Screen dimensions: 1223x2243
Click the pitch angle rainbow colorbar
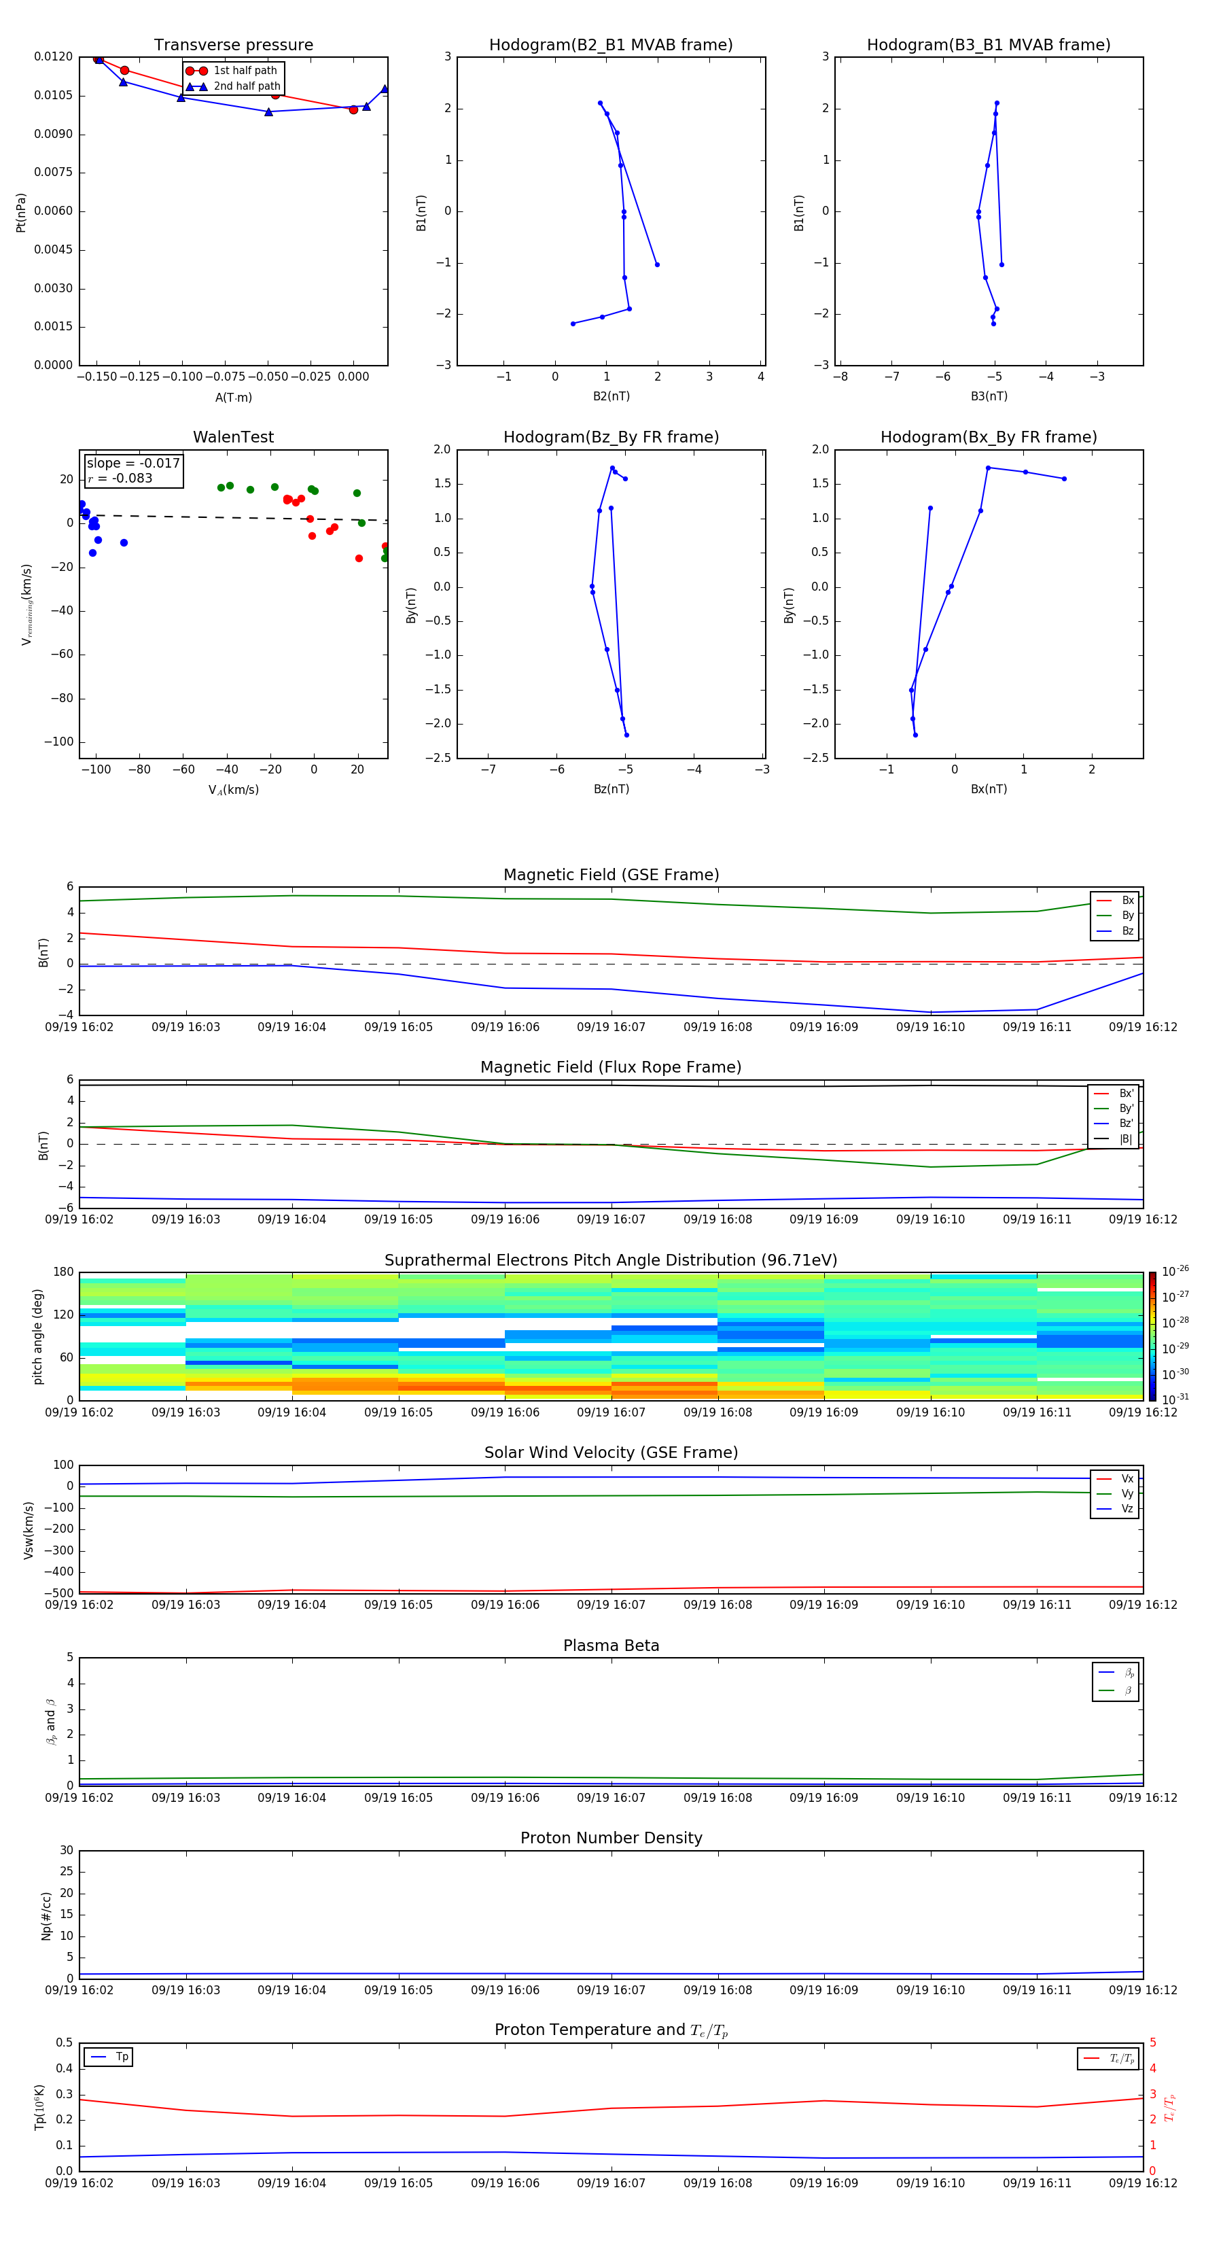pyautogui.click(x=1152, y=1336)
